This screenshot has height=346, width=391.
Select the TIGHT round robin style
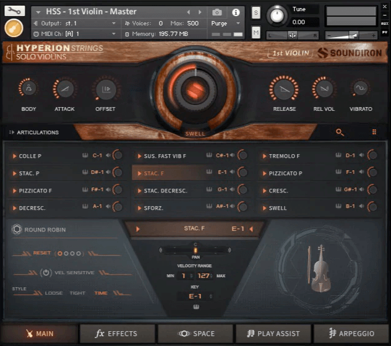coord(77,293)
